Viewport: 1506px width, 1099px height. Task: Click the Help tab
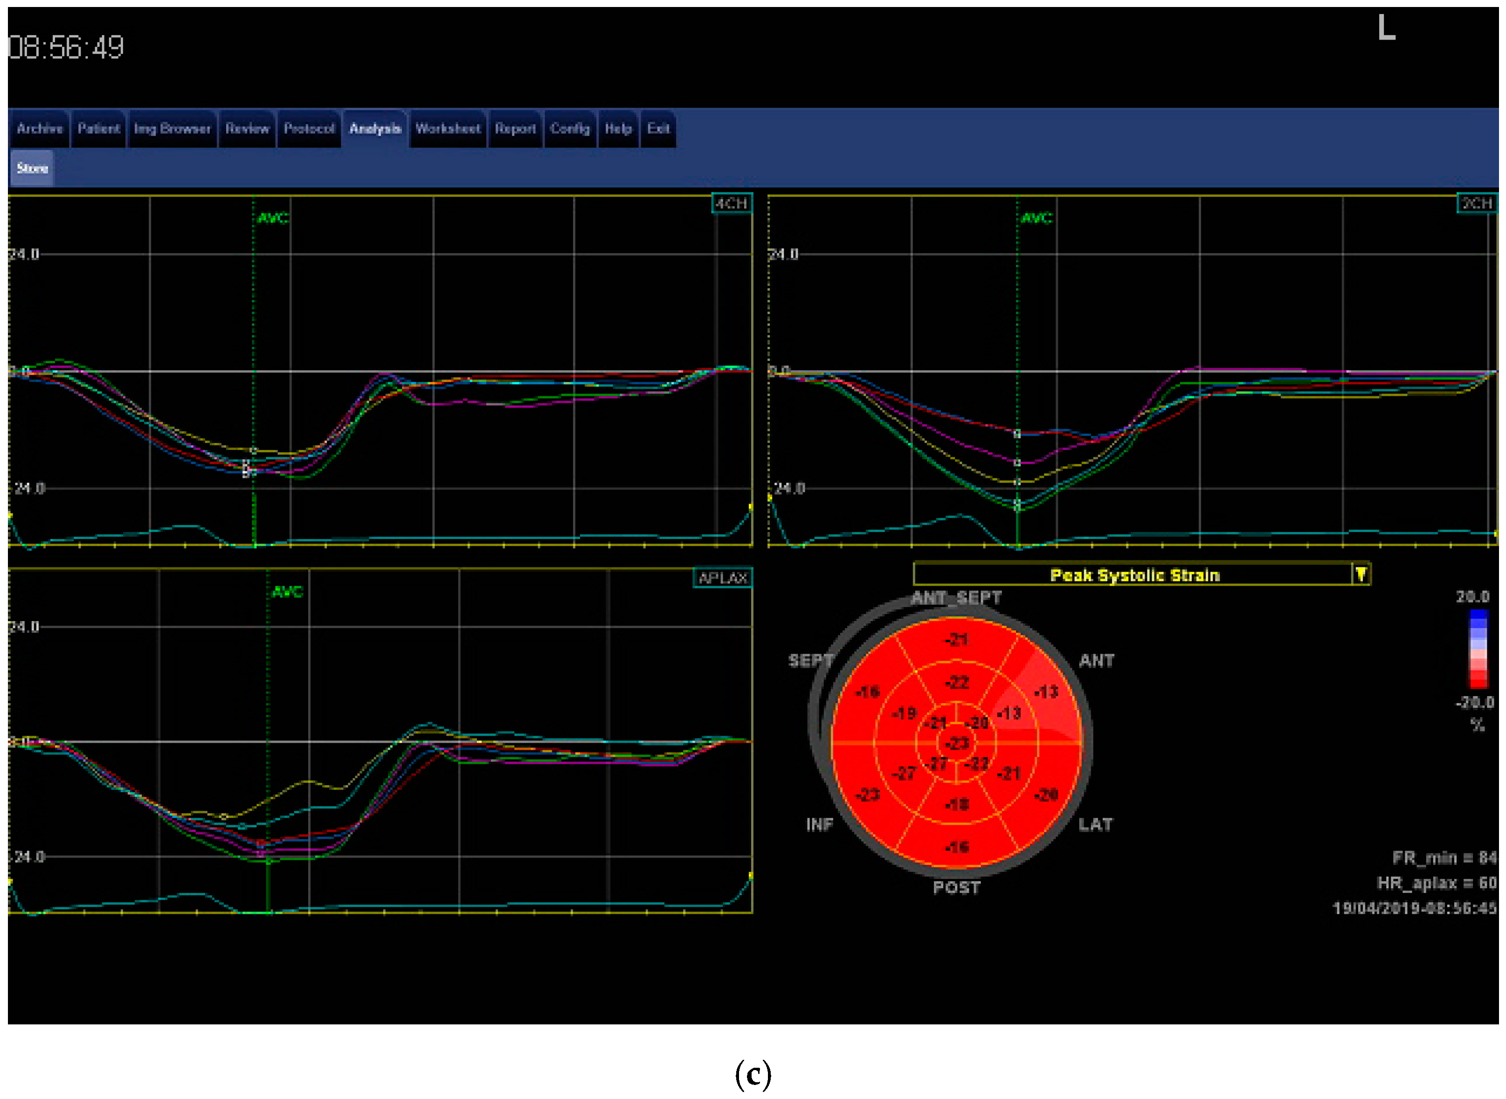(x=618, y=128)
